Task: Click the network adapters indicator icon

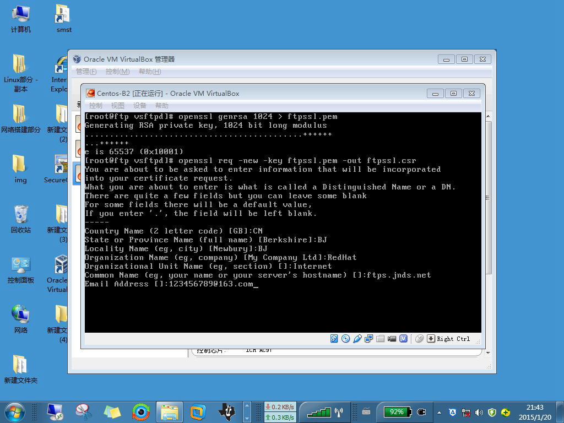Action: 368,339
